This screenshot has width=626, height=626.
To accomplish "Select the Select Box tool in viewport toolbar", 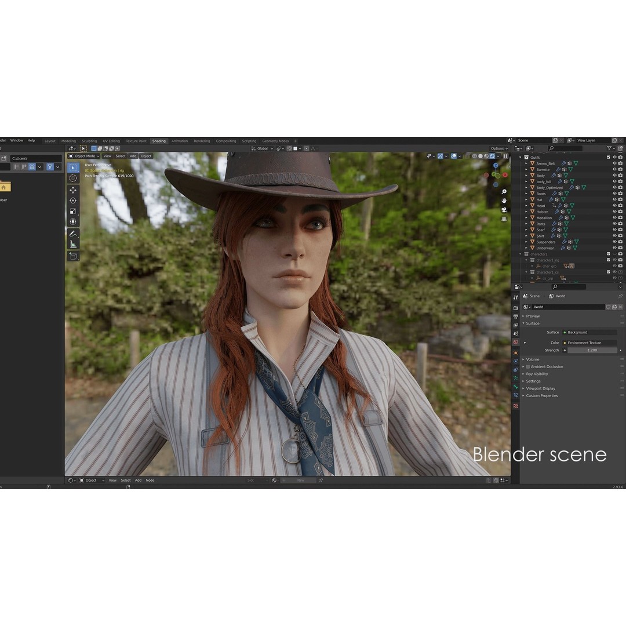I will click(x=73, y=168).
